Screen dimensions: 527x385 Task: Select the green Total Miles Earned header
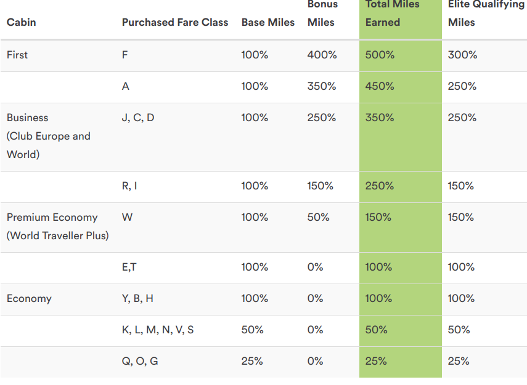(x=393, y=14)
